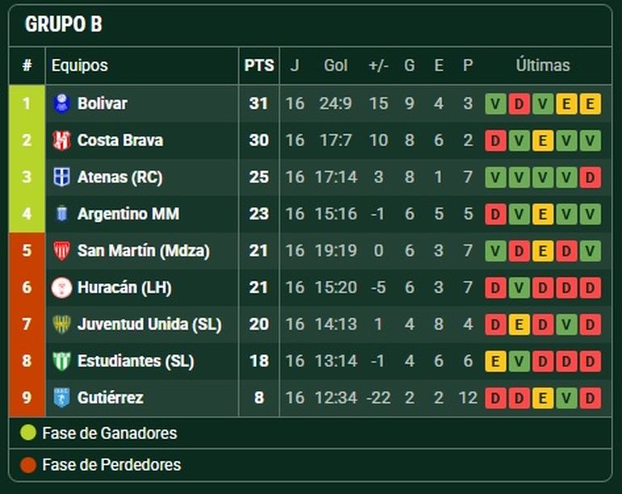
Task: Click the Costa Brava club badge
Action: pyautogui.click(x=61, y=140)
